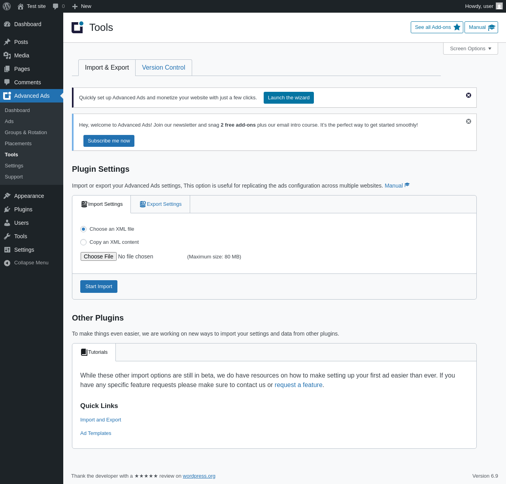
Task: Click the Export Settings database icon
Action: 143,204
